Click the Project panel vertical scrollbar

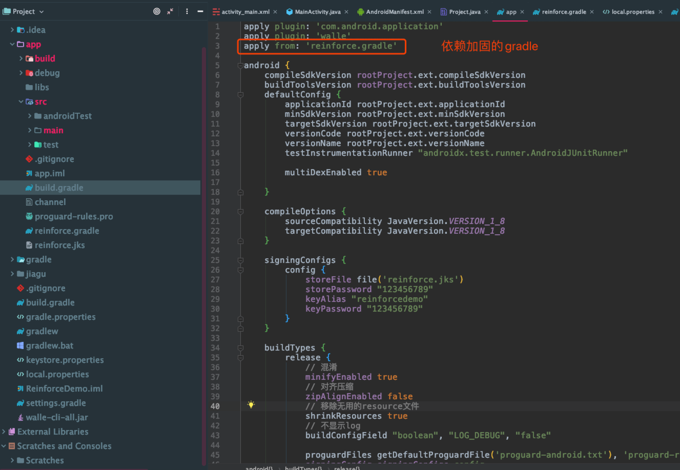pyautogui.click(x=204, y=256)
